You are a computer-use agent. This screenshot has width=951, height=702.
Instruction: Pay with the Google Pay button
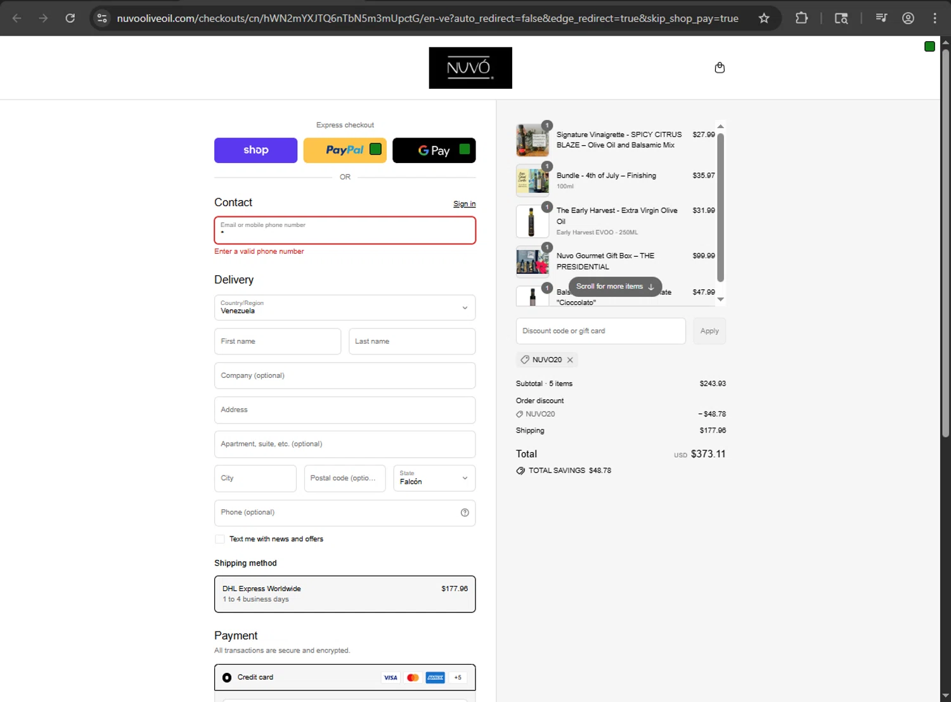(x=434, y=150)
